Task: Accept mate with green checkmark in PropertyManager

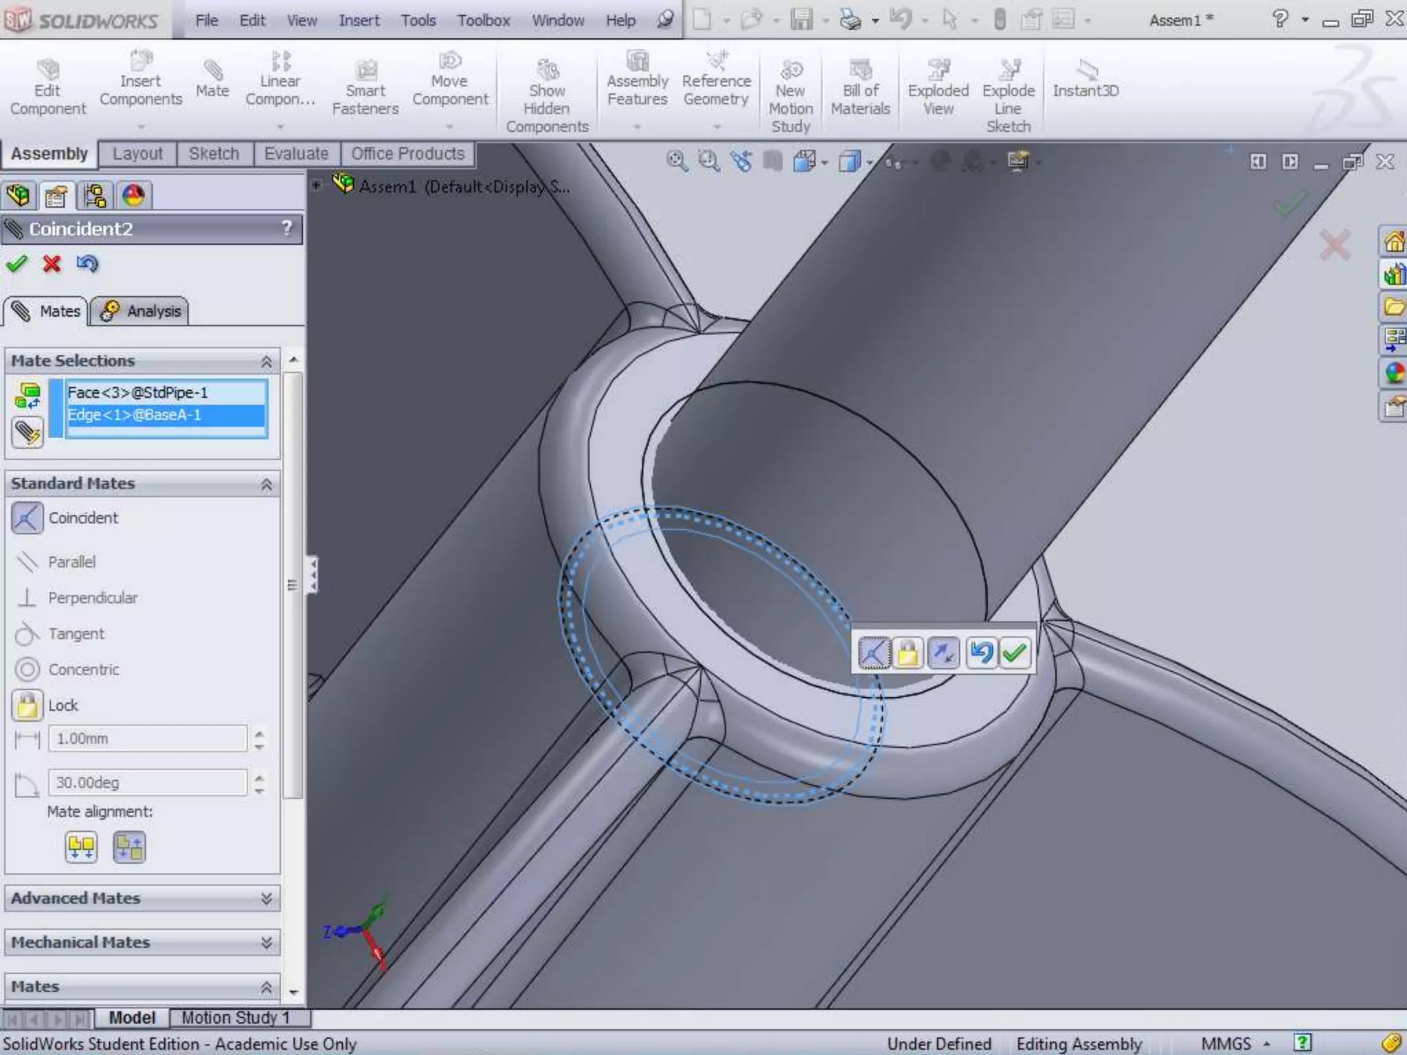Action: coord(16,264)
